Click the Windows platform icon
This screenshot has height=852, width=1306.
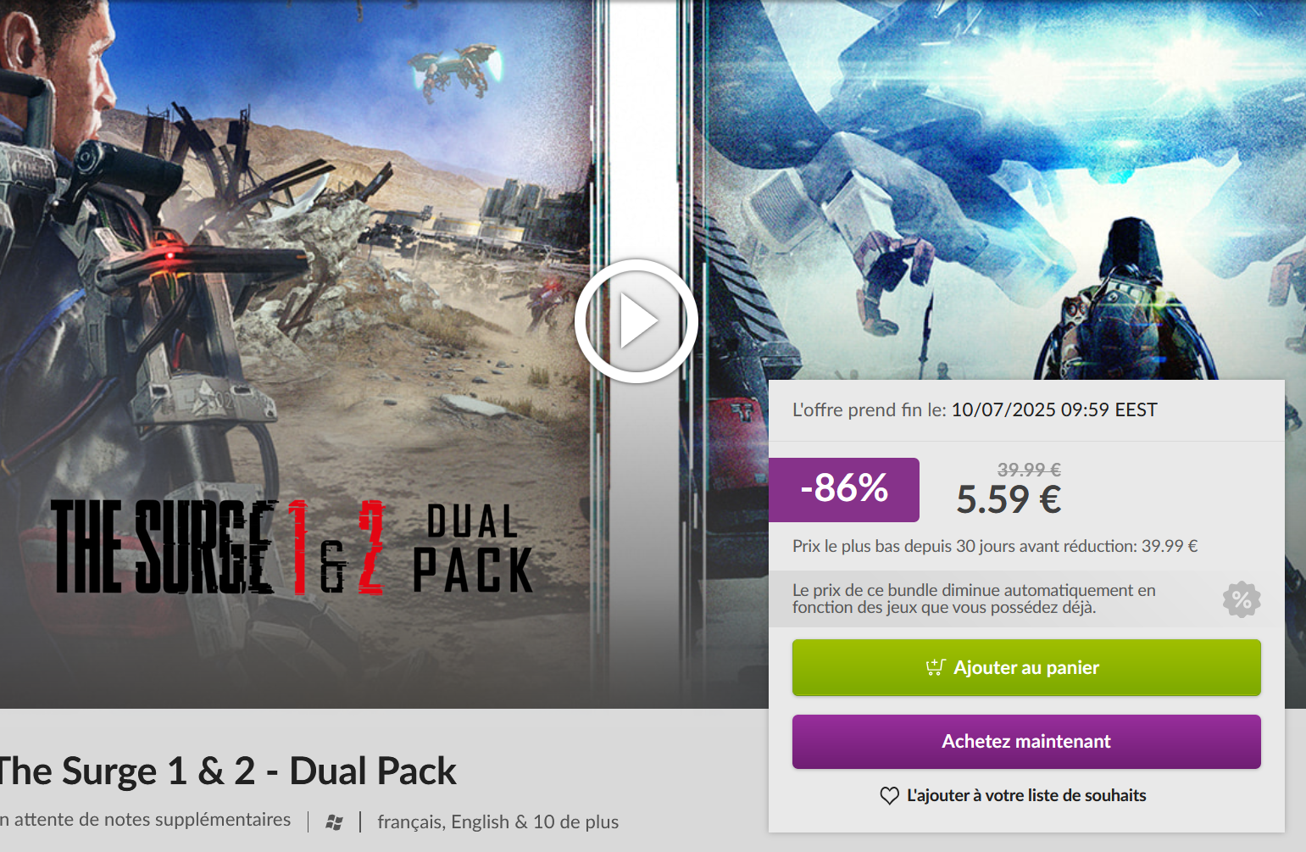[334, 822]
